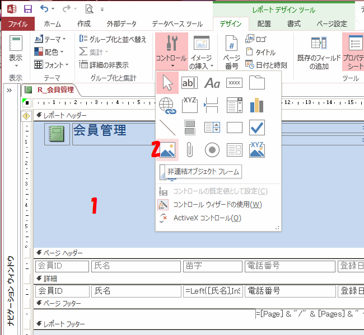The height and width of the screenshot is (335, 364).
Task: Select the Combo Box control
Action: (x=235, y=105)
